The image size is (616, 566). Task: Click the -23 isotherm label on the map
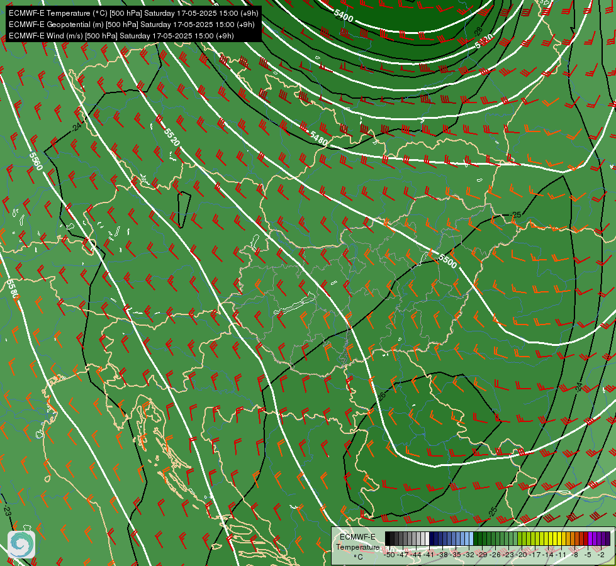[x=7, y=510]
